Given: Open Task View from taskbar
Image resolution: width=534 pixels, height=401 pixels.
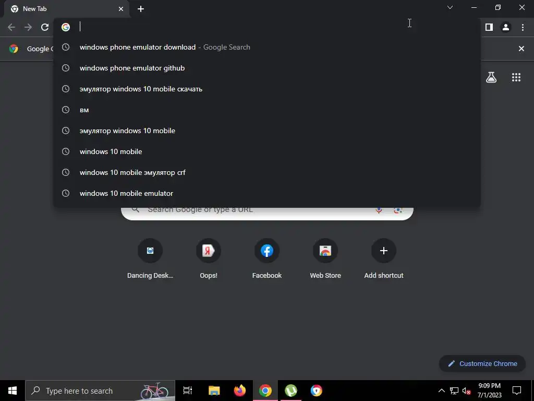Looking at the screenshot, I should pos(188,391).
